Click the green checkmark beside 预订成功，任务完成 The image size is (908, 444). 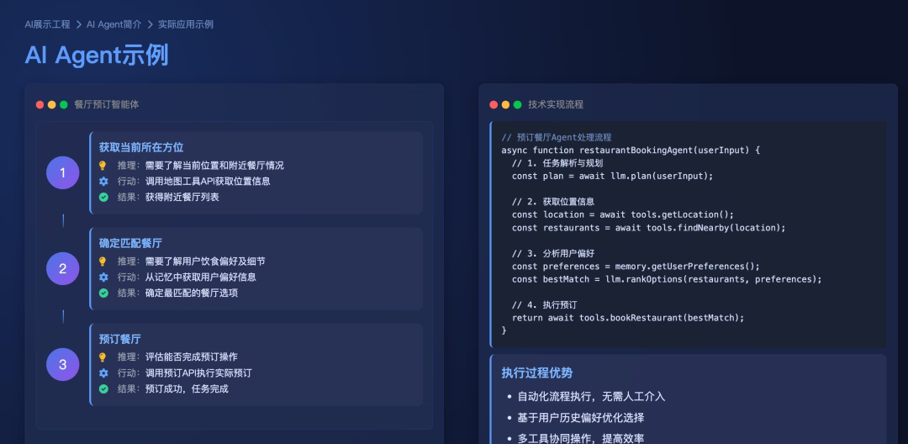pyautogui.click(x=103, y=388)
